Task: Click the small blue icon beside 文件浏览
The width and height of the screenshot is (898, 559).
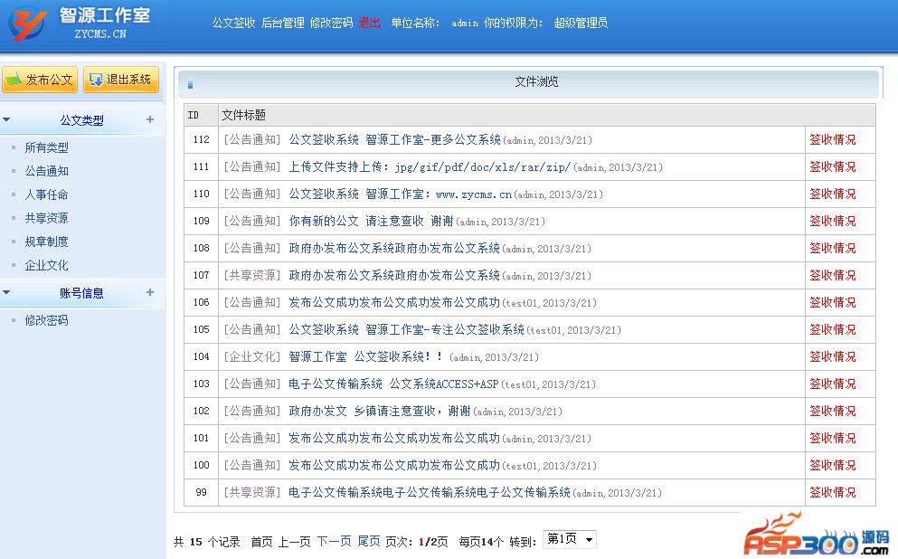Action: [190, 85]
